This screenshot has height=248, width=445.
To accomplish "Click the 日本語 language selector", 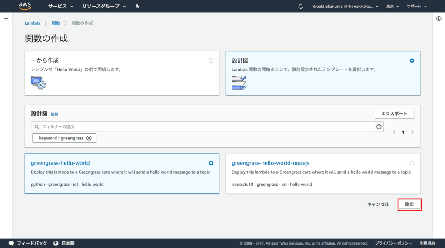I will (x=68, y=243).
